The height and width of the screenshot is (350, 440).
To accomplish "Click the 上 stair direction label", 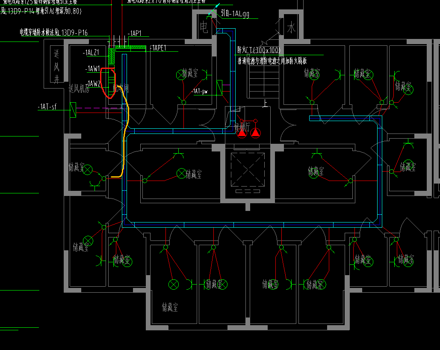I will coord(265,103).
